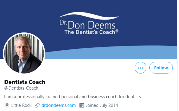The height and width of the screenshot is (111, 179).
Task: Open the circular profile photo
Action: [24, 53]
